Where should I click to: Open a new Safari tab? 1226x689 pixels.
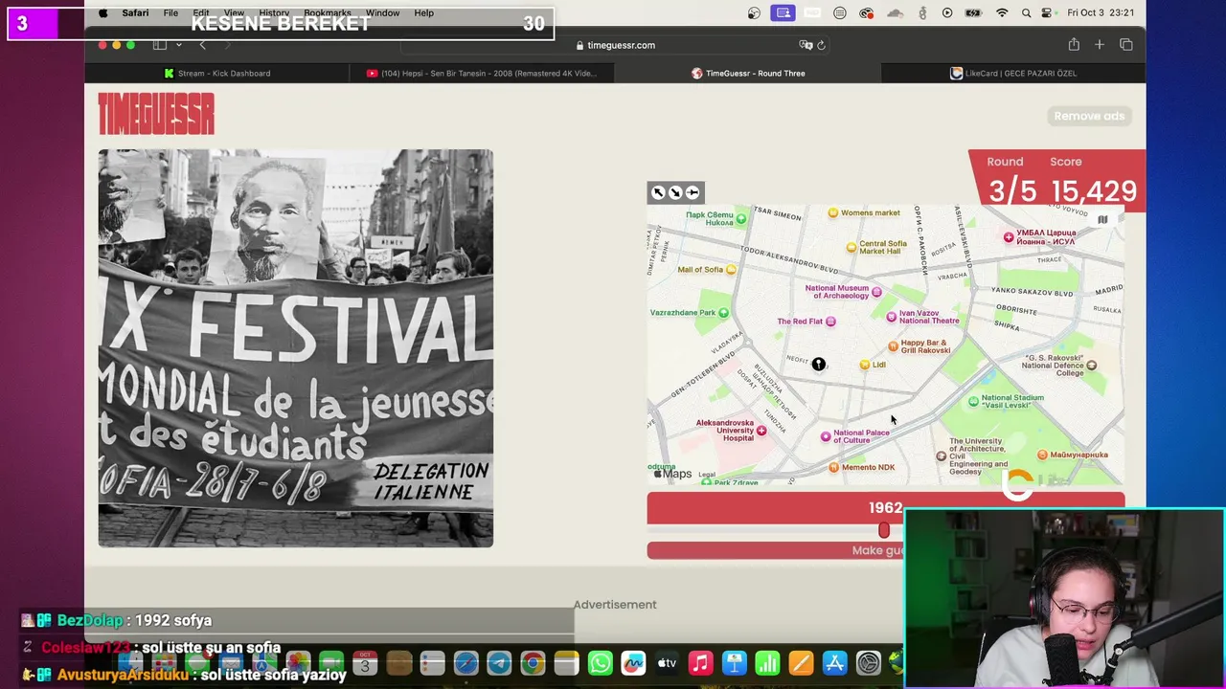click(x=1100, y=45)
